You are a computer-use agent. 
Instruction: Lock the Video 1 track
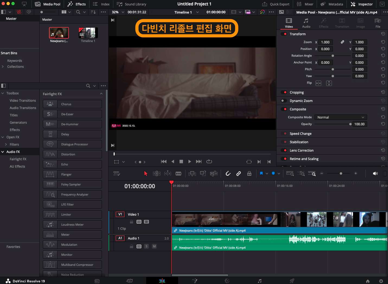coord(132,222)
